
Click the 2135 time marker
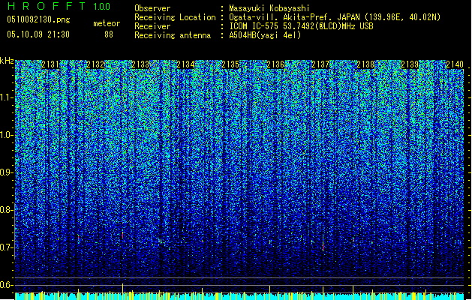(x=230, y=64)
